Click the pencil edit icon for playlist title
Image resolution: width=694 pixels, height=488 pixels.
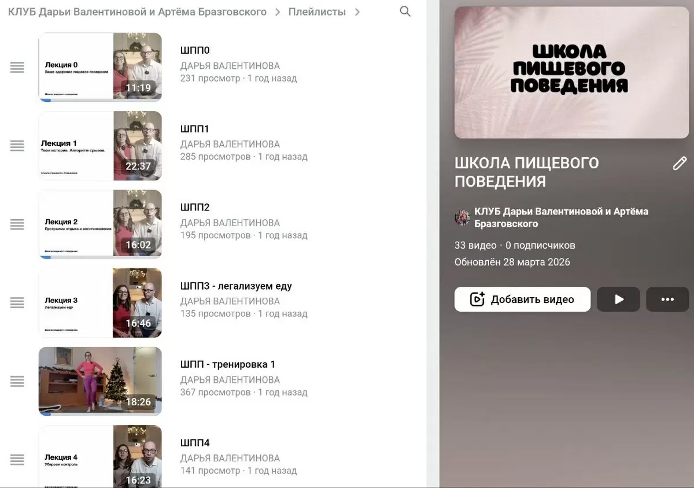(x=680, y=164)
